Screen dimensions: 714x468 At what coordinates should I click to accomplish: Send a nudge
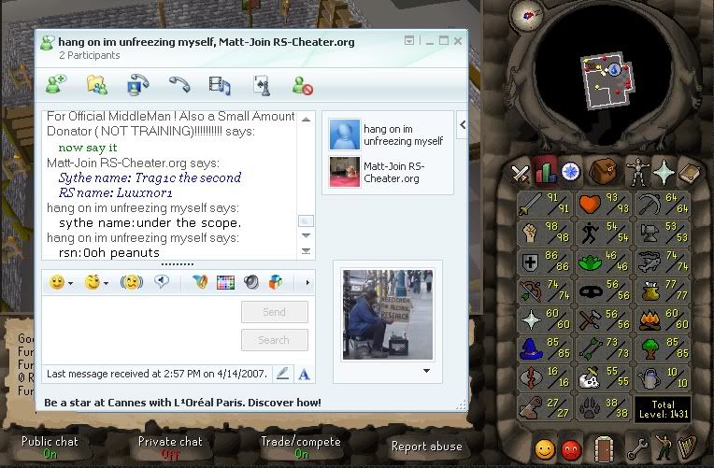pyautogui.click(x=132, y=283)
